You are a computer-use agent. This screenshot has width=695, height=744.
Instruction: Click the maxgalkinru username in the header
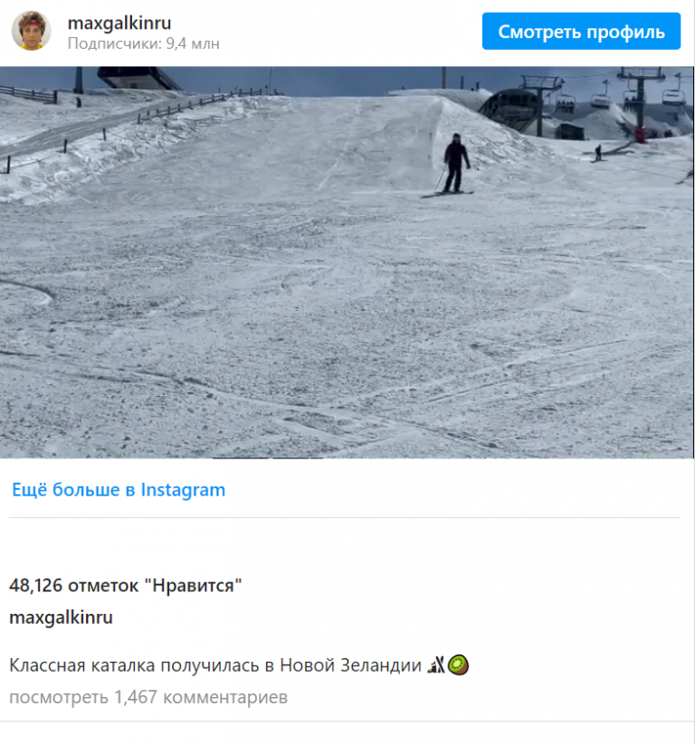pyautogui.click(x=119, y=23)
